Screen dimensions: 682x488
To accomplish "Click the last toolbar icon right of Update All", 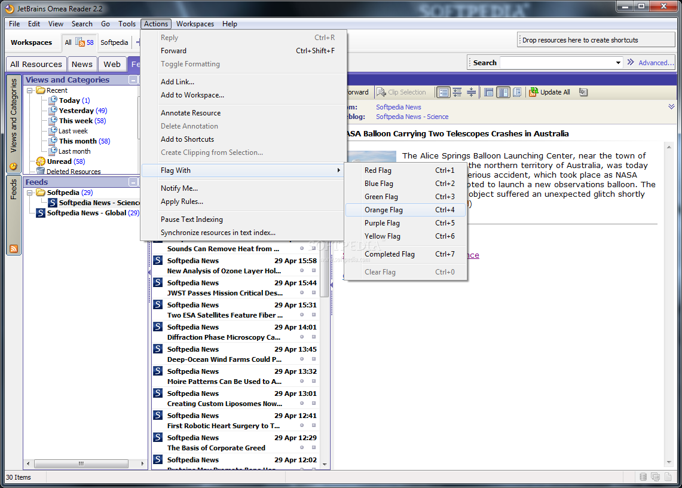I will [x=583, y=92].
